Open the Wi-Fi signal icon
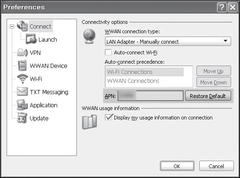This screenshot has width=240, height=178. click(22, 79)
